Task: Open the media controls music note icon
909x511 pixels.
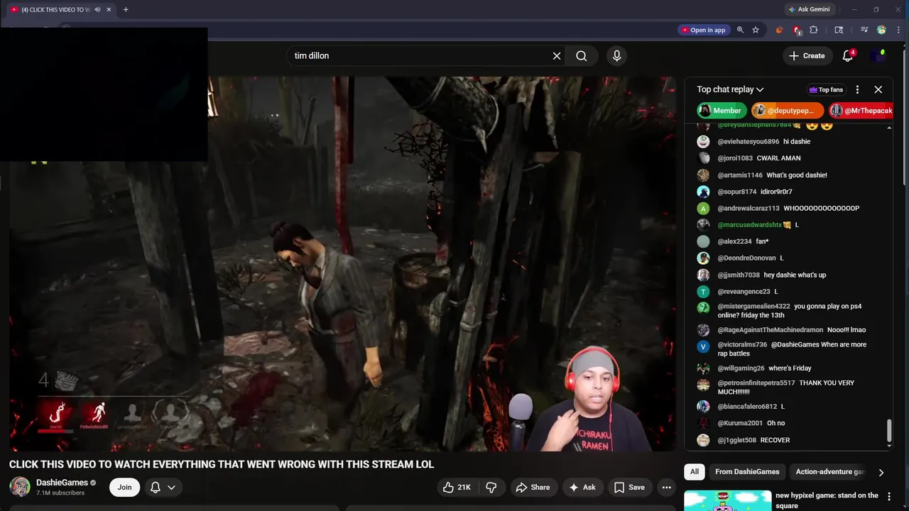Action: click(864, 30)
